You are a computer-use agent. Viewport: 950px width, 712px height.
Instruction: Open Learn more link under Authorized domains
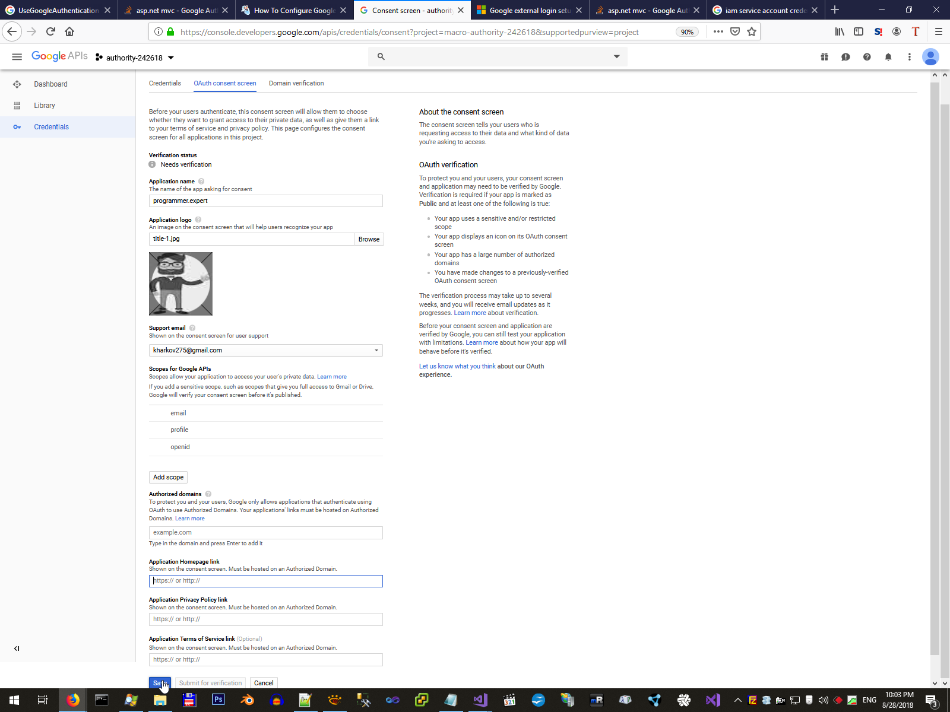(x=190, y=519)
